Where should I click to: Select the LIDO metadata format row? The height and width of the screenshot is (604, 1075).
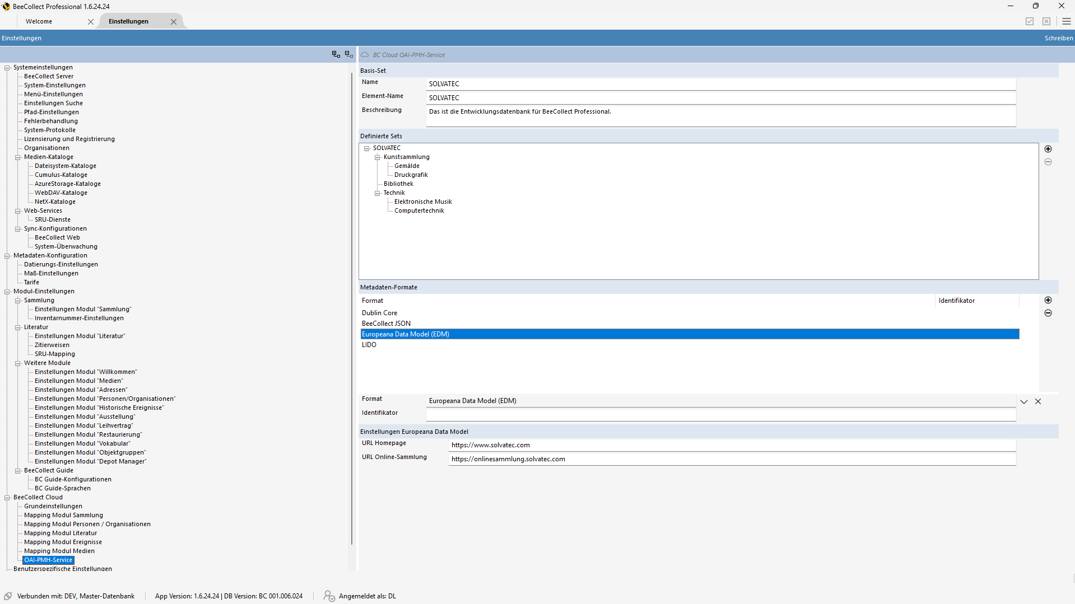[369, 345]
